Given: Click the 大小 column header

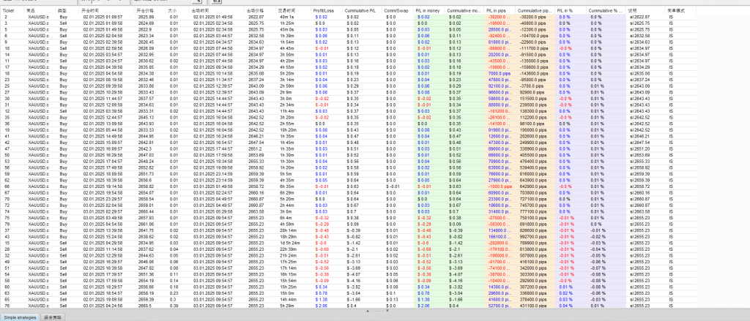Looking at the screenshot, I should [x=172, y=12].
